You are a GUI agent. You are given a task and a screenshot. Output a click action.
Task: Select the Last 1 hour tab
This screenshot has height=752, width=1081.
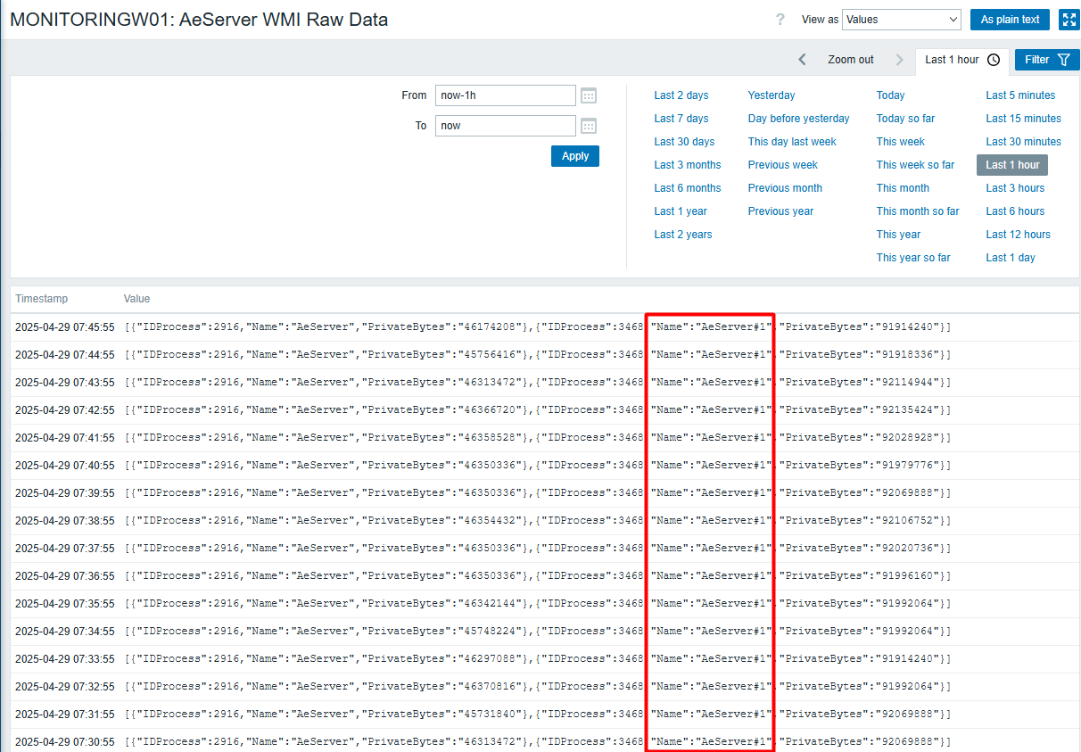[x=951, y=59]
